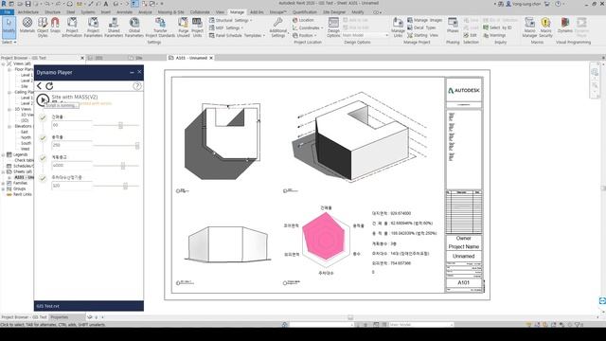Expand the Select panel dropdown
This screenshot has height=341, width=606.
pyautogui.click(x=9, y=42)
